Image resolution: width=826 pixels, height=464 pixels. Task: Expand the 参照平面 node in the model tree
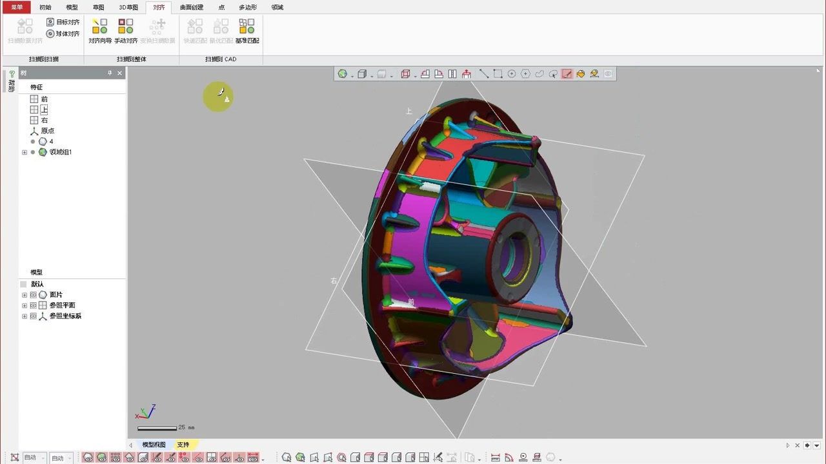24,305
